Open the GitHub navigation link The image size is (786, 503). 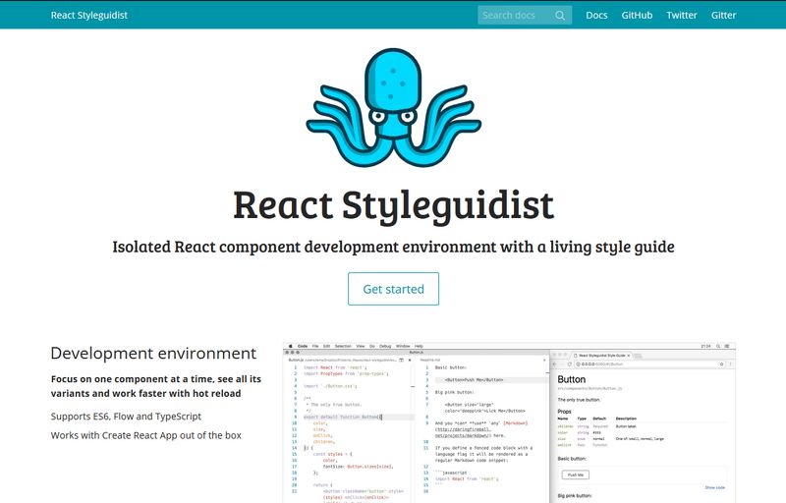click(x=637, y=15)
